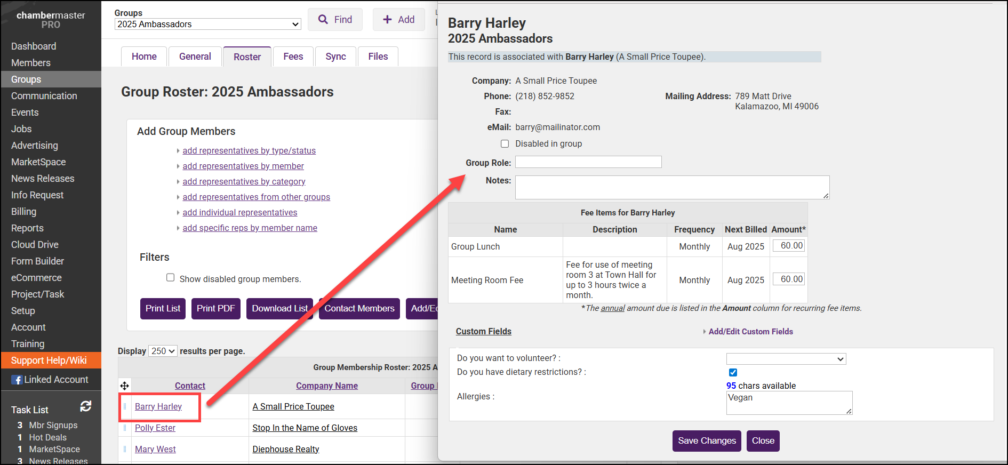
Task: Check Show disabled group members
Action: click(170, 278)
